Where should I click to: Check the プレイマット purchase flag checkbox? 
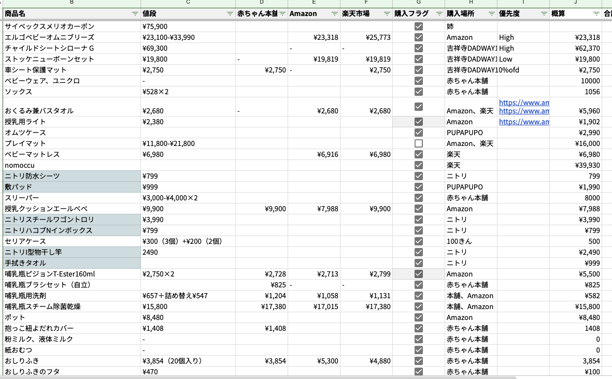pos(419,143)
